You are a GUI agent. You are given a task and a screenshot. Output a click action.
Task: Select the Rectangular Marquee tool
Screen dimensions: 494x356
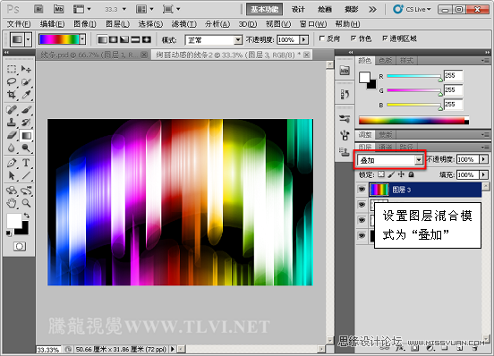click(12, 69)
